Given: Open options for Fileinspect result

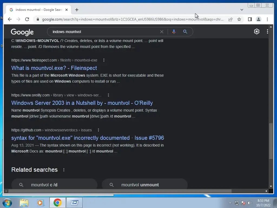Looking at the screenshot, I should [x=104, y=60].
